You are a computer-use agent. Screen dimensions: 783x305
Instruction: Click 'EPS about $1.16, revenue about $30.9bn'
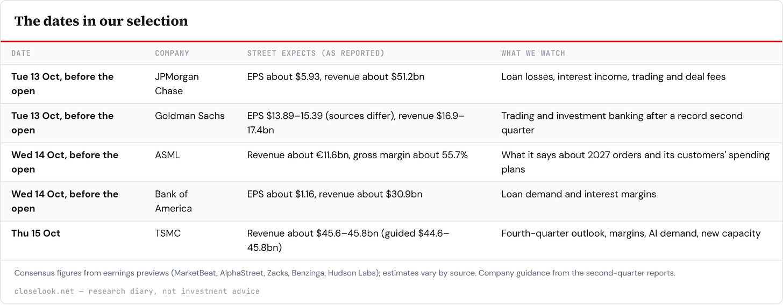click(x=334, y=194)
